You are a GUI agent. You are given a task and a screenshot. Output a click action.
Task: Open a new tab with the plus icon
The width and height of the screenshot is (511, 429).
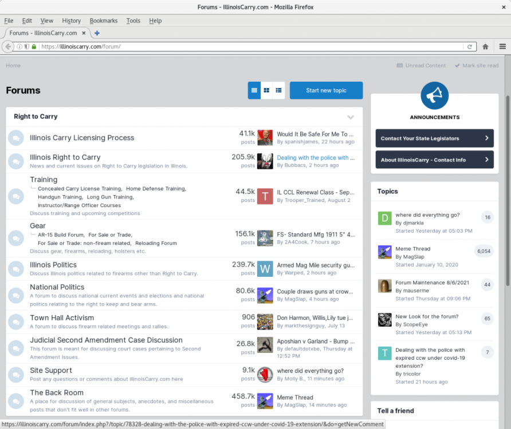pyautogui.click(x=97, y=33)
